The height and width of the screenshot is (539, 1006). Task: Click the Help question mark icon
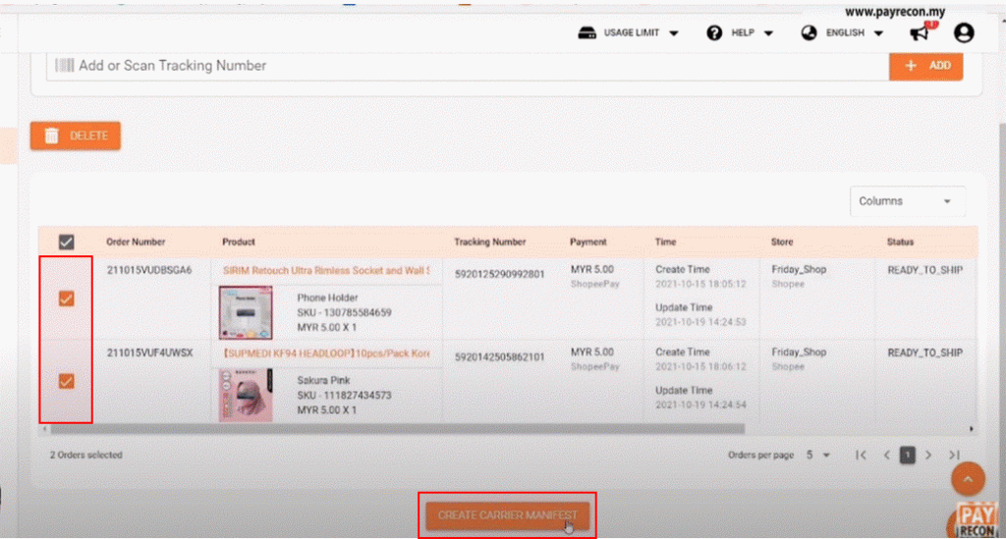click(714, 32)
